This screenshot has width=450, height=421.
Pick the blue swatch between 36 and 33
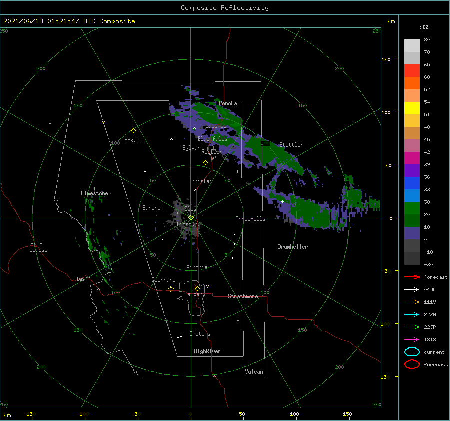(412, 183)
